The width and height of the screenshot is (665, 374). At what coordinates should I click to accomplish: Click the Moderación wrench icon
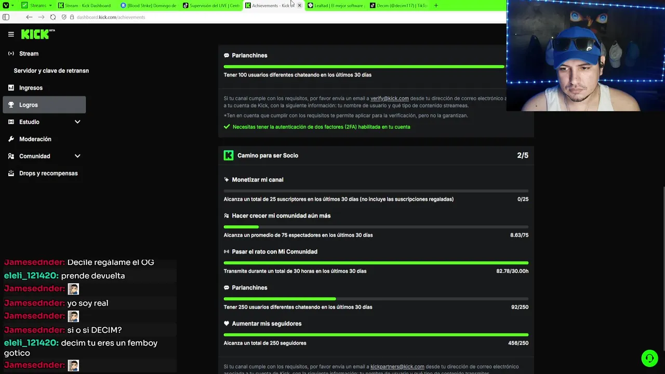11,139
